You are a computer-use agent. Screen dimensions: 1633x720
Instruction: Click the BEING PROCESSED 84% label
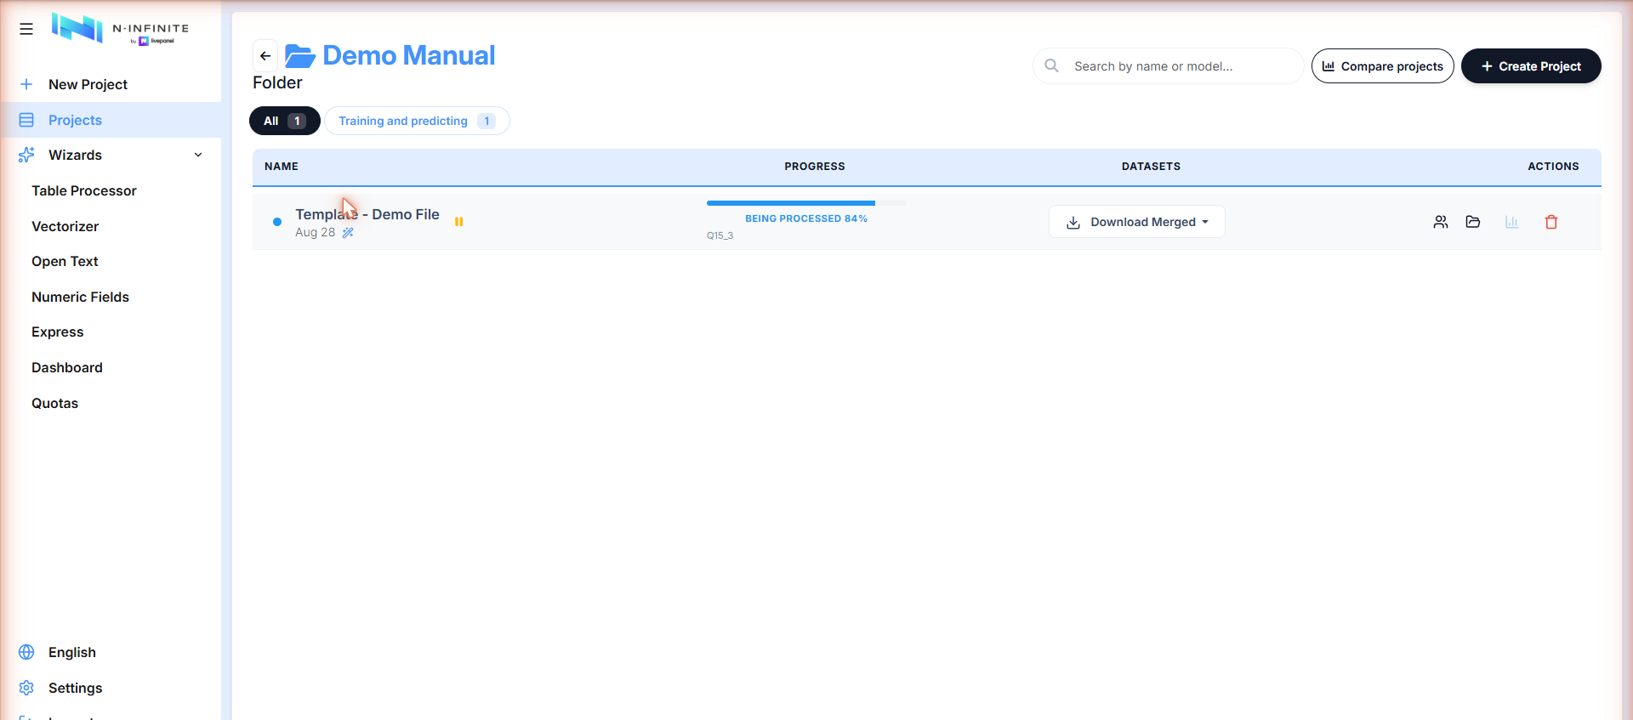pyautogui.click(x=806, y=218)
